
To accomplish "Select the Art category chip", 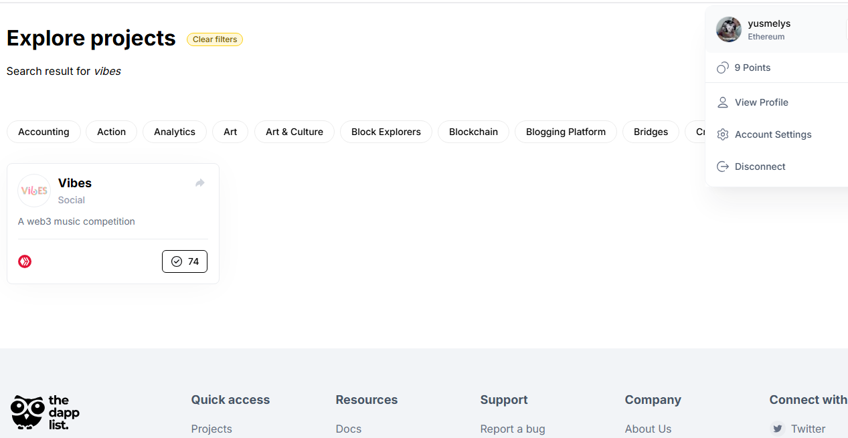I will point(230,132).
